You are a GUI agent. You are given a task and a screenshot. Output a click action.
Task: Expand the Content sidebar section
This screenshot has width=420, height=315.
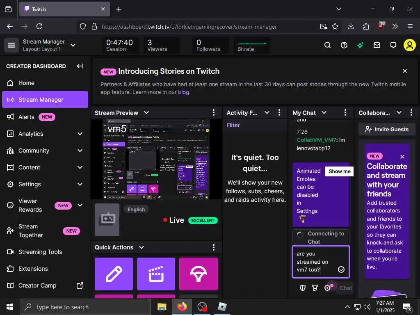point(80,167)
